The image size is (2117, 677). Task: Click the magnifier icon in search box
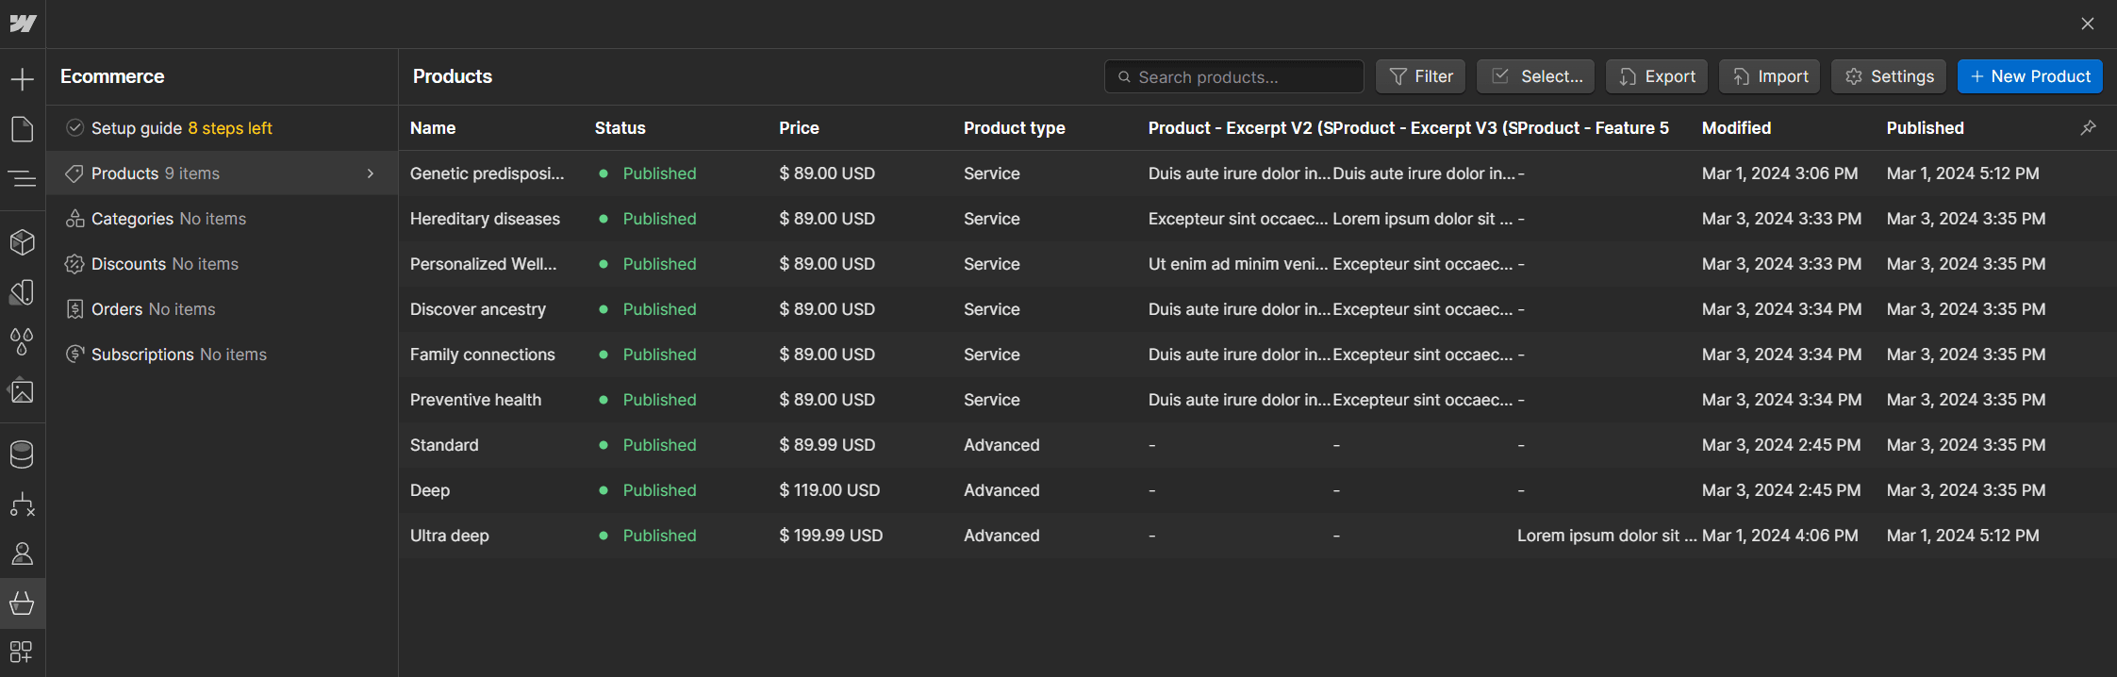(1124, 77)
